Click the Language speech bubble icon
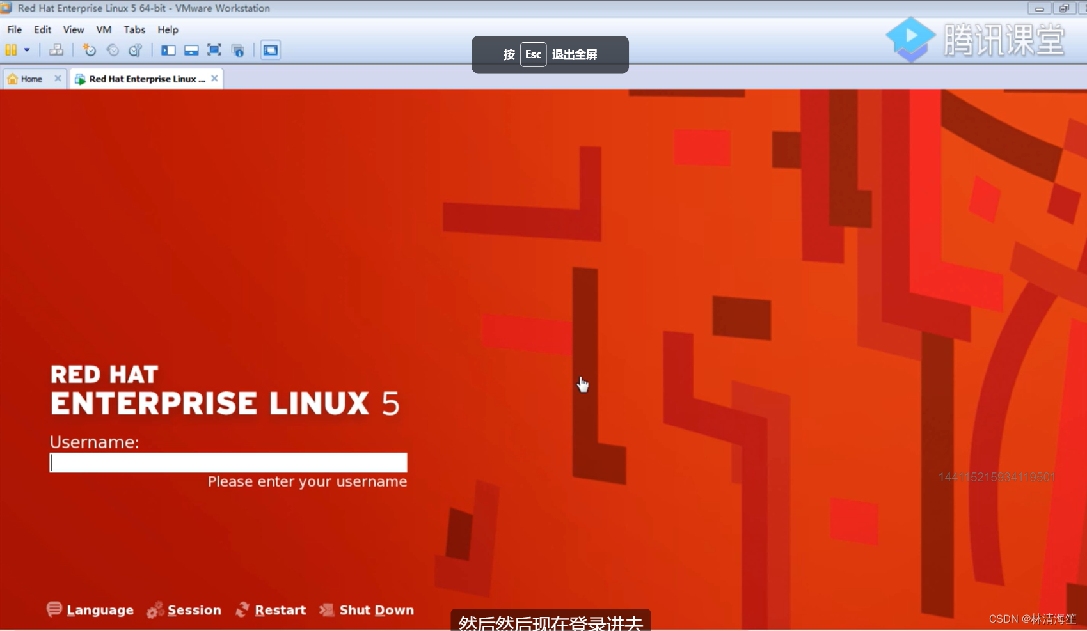The width and height of the screenshot is (1087, 631). [54, 609]
